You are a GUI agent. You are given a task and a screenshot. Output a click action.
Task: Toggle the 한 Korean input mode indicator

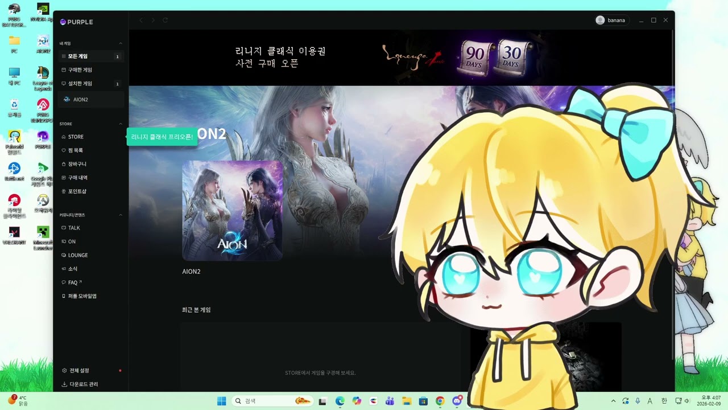(x=664, y=401)
